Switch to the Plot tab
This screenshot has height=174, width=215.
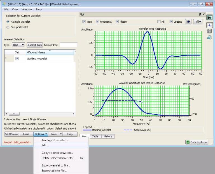(84, 136)
